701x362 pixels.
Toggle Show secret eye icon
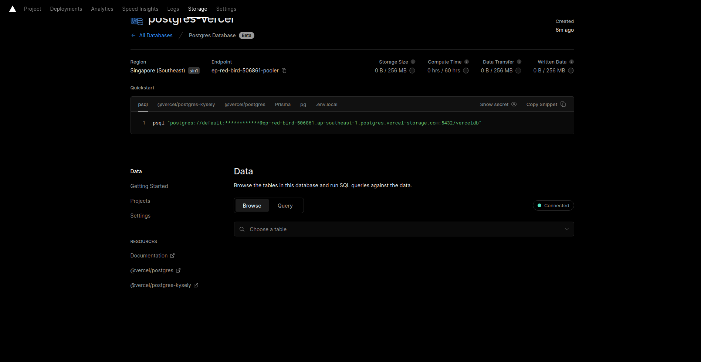tap(514, 104)
